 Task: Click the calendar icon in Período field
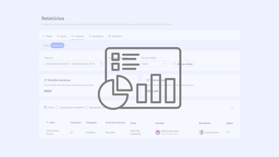[x=101, y=64]
